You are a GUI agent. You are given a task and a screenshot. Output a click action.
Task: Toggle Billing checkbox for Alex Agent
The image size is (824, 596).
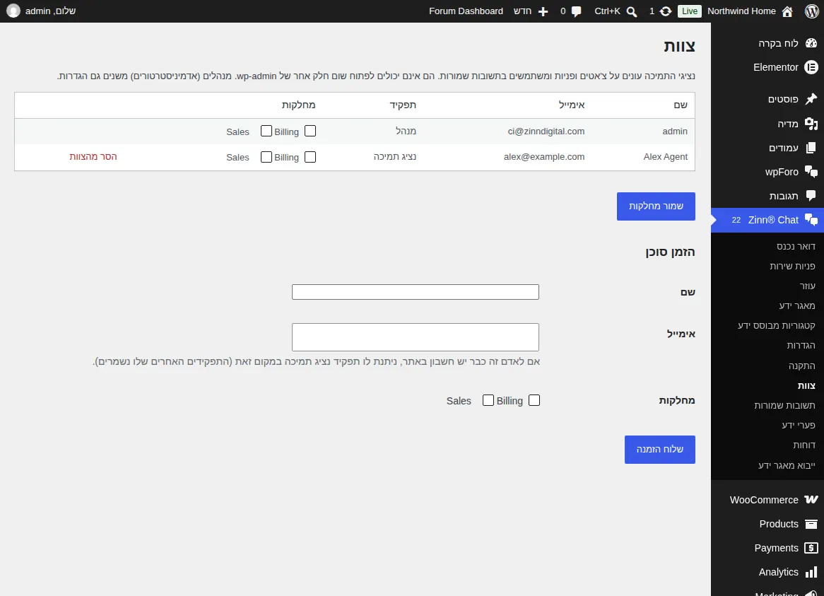coord(310,157)
